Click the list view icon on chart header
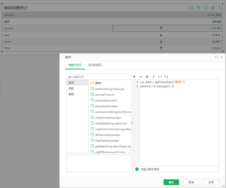This screenshot has width=226, height=188. [213, 8]
